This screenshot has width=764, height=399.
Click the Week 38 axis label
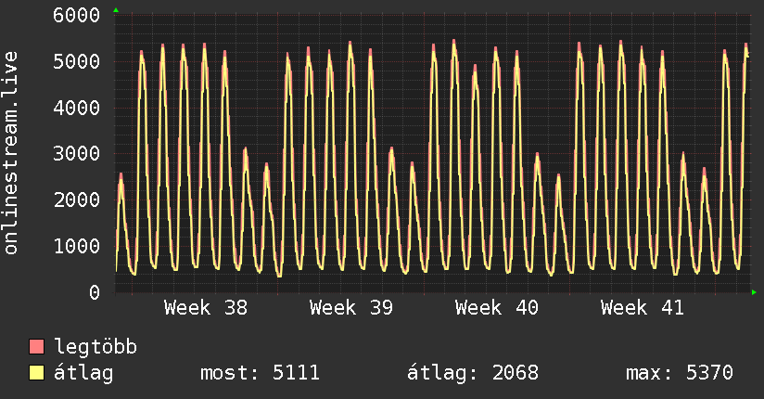tap(206, 308)
